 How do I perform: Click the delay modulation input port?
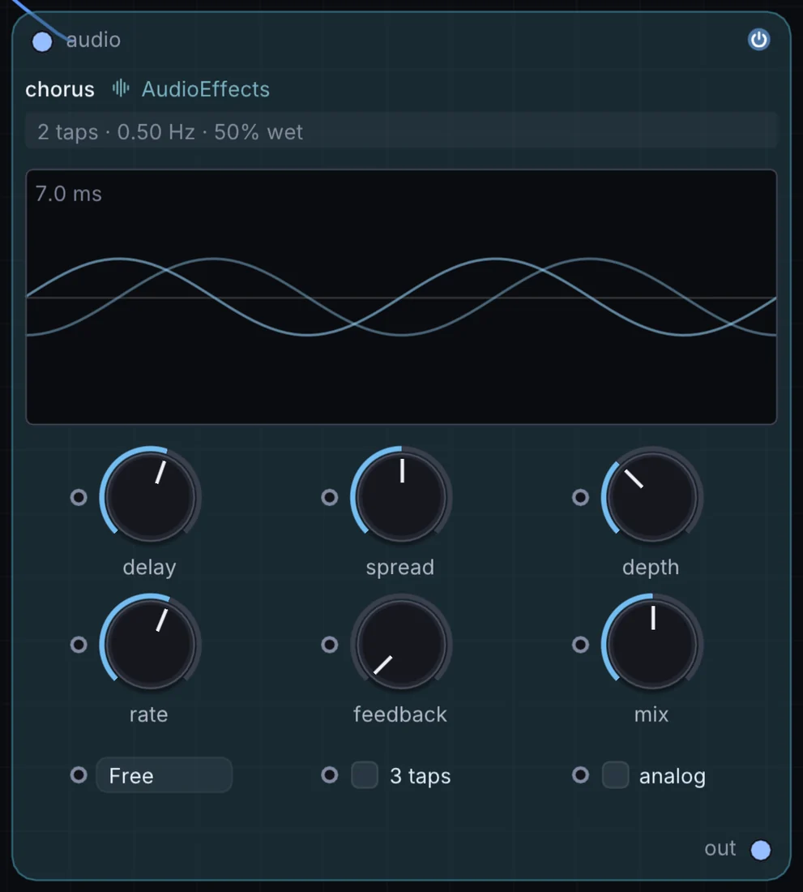click(79, 497)
